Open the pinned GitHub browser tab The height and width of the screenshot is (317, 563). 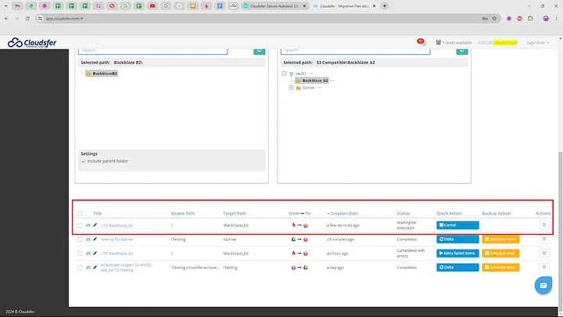tap(179, 5)
